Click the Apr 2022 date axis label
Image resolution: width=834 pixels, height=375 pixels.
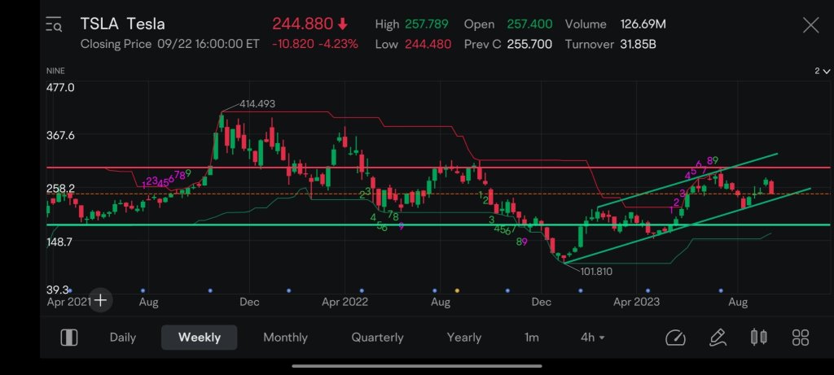tap(345, 303)
